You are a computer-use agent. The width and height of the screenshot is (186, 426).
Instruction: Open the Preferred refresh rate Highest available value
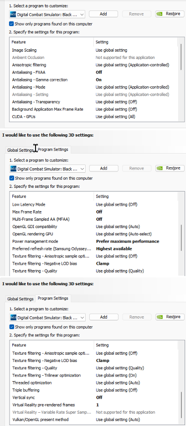[114, 249]
